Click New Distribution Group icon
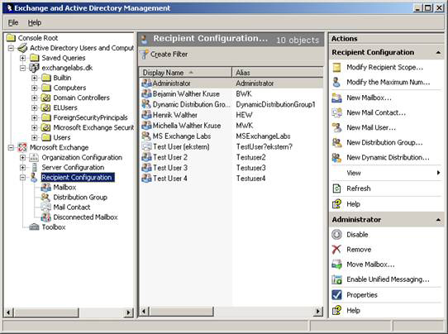Image resolution: width=448 pixels, height=334 pixels. coord(337,142)
